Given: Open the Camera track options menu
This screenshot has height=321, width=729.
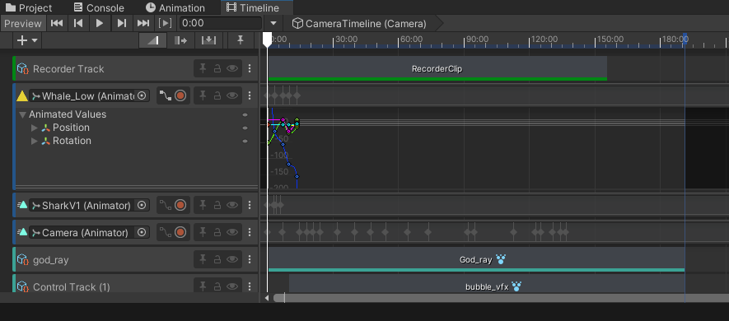Looking at the screenshot, I should click(x=250, y=232).
